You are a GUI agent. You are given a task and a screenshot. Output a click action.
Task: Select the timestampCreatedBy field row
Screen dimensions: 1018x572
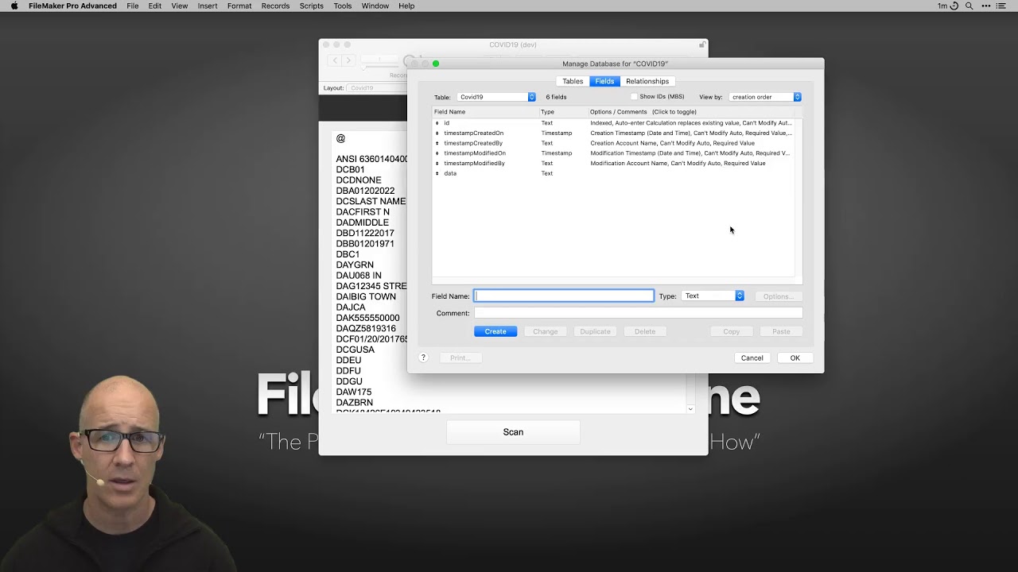[613, 143]
